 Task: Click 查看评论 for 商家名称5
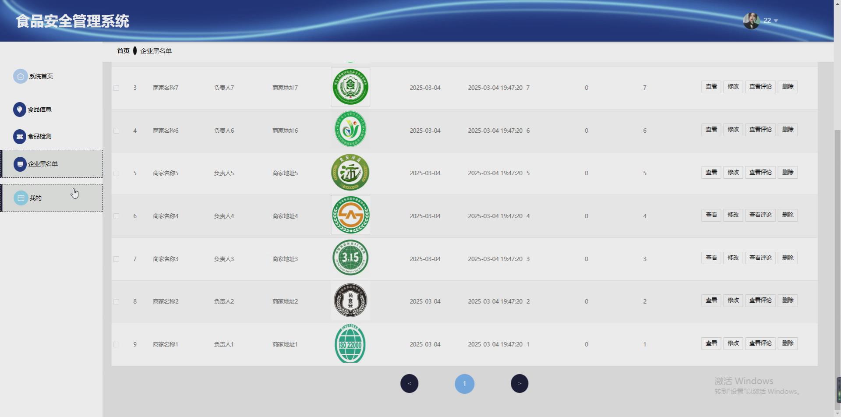(x=760, y=173)
